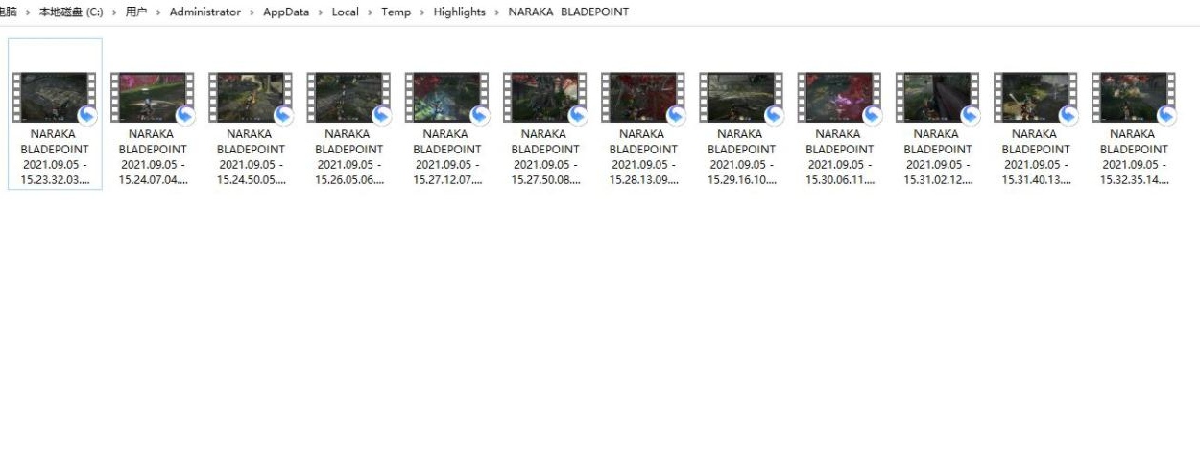Click file name text ending 15.24.50.05
The image size is (1200, 468).
pos(251,157)
